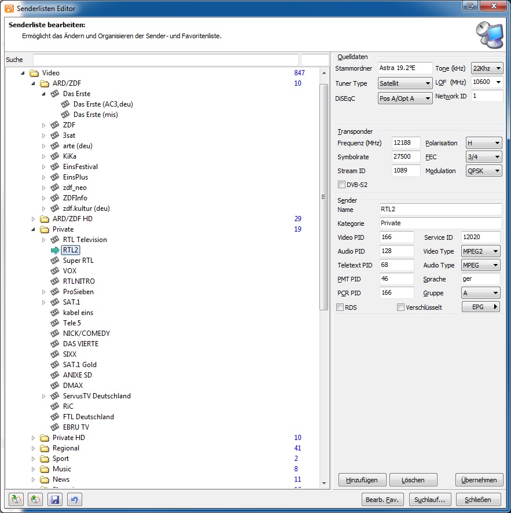Open the EPG menu button
The height and width of the screenshot is (513, 511).
(480, 307)
